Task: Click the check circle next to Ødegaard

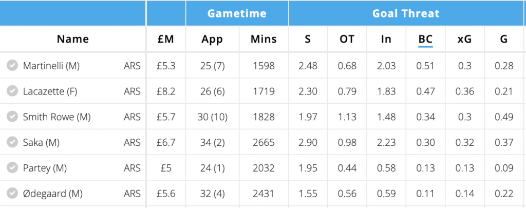Action: click(12, 194)
